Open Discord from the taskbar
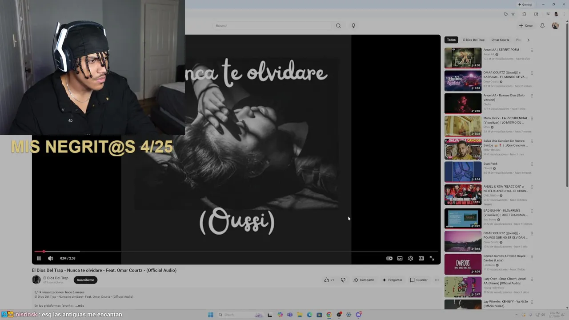 (x=358, y=315)
